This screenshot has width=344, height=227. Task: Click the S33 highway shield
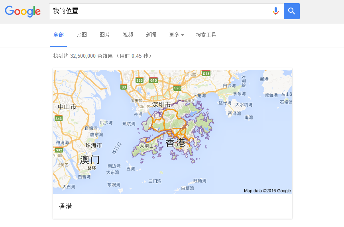[x=140, y=80]
